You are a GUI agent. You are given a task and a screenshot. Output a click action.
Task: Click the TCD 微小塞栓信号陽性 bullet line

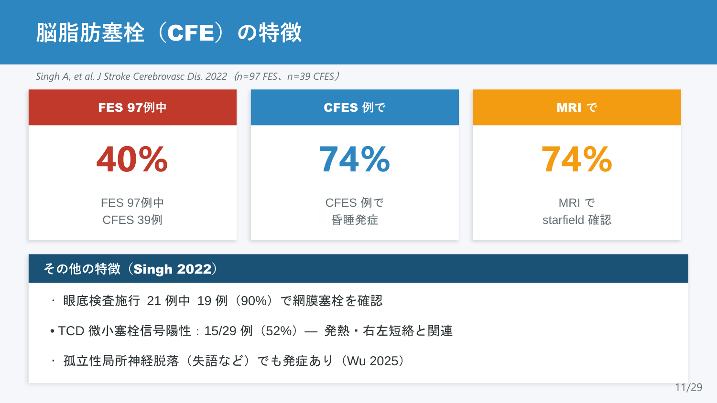coord(251,331)
